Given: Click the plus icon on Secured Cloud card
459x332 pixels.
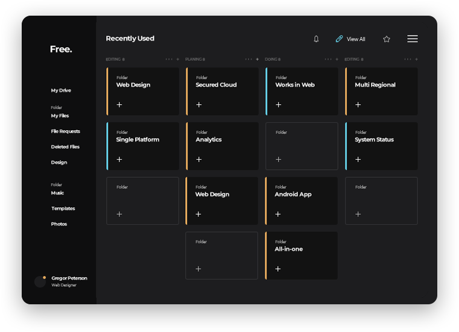Looking at the screenshot, I should (199, 105).
